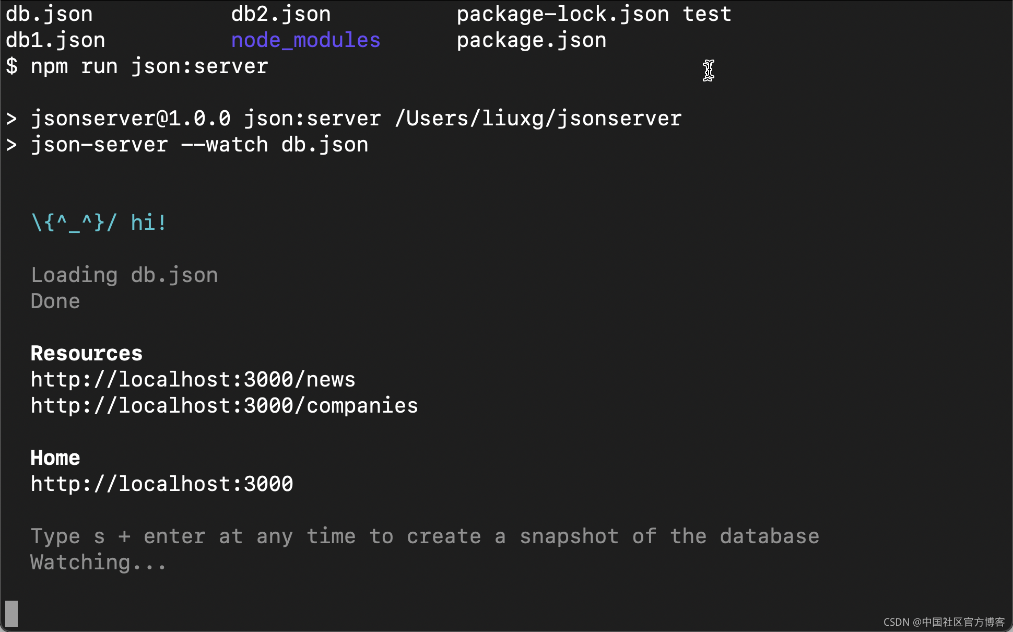The width and height of the screenshot is (1013, 632).
Task: Click the terminal cursor block at bottom
Action: click(x=11, y=613)
